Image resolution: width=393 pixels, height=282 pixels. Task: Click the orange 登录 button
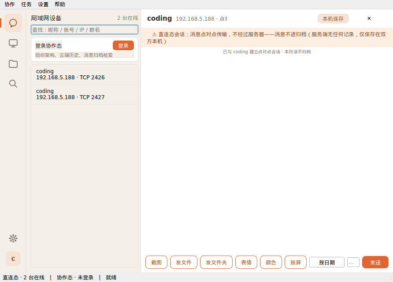[123, 46]
